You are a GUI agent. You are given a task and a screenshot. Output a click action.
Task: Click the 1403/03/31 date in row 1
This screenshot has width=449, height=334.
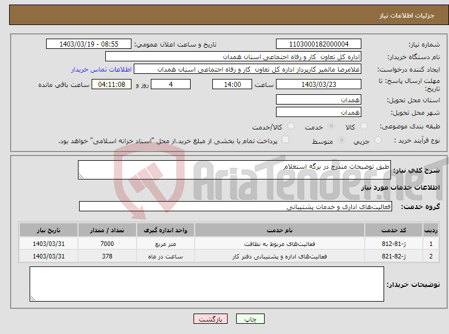click(49, 244)
